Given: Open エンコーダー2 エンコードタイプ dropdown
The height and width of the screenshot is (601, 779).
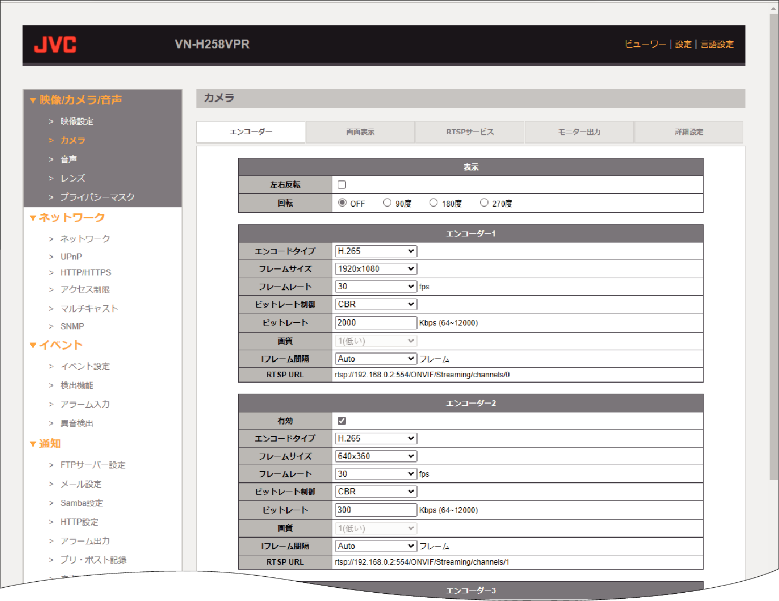Looking at the screenshot, I should pyautogui.click(x=376, y=438).
